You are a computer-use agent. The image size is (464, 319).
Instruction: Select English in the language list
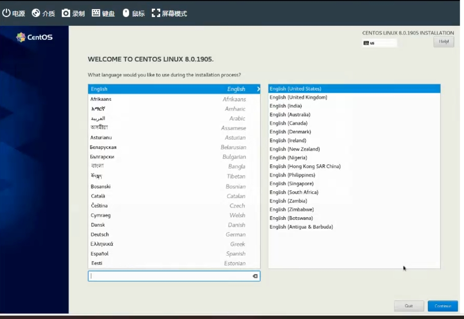click(x=174, y=89)
